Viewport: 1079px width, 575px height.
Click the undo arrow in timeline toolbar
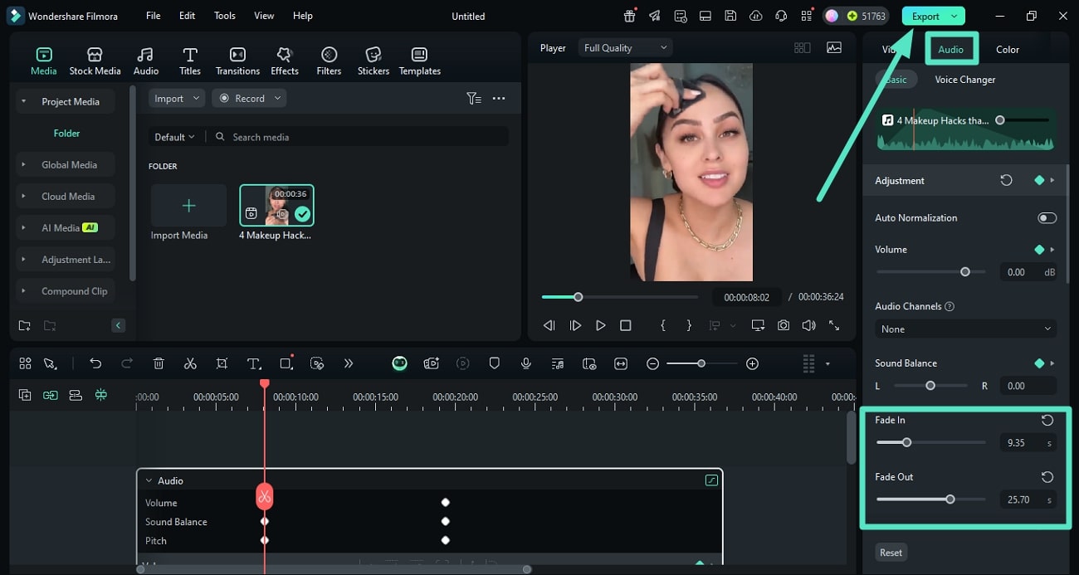click(x=95, y=363)
